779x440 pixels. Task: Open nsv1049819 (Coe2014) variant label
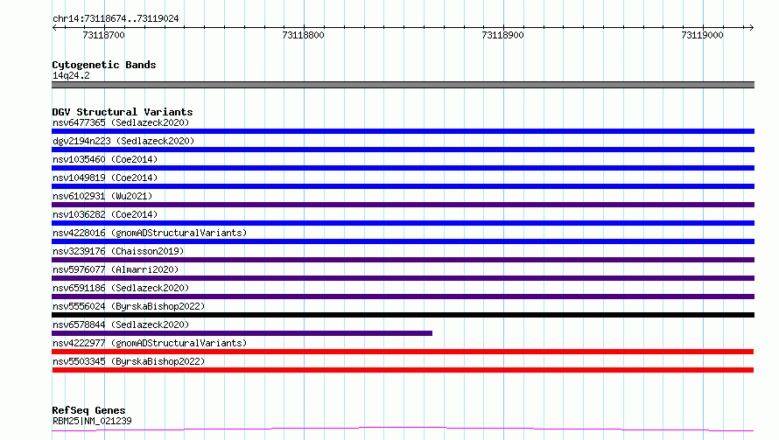click(x=105, y=178)
